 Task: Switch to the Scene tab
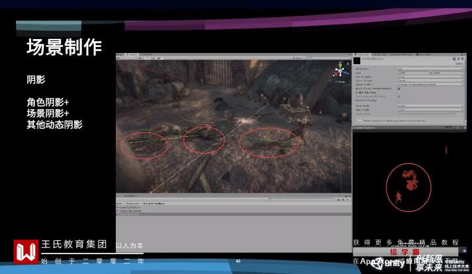point(132,54)
